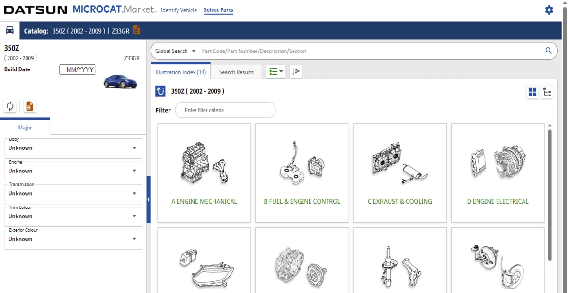Click the refresh vehicle icon under Build Date
Image resolution: width=568 pixels, height=293 pixels.
click(x=10, y=106)
